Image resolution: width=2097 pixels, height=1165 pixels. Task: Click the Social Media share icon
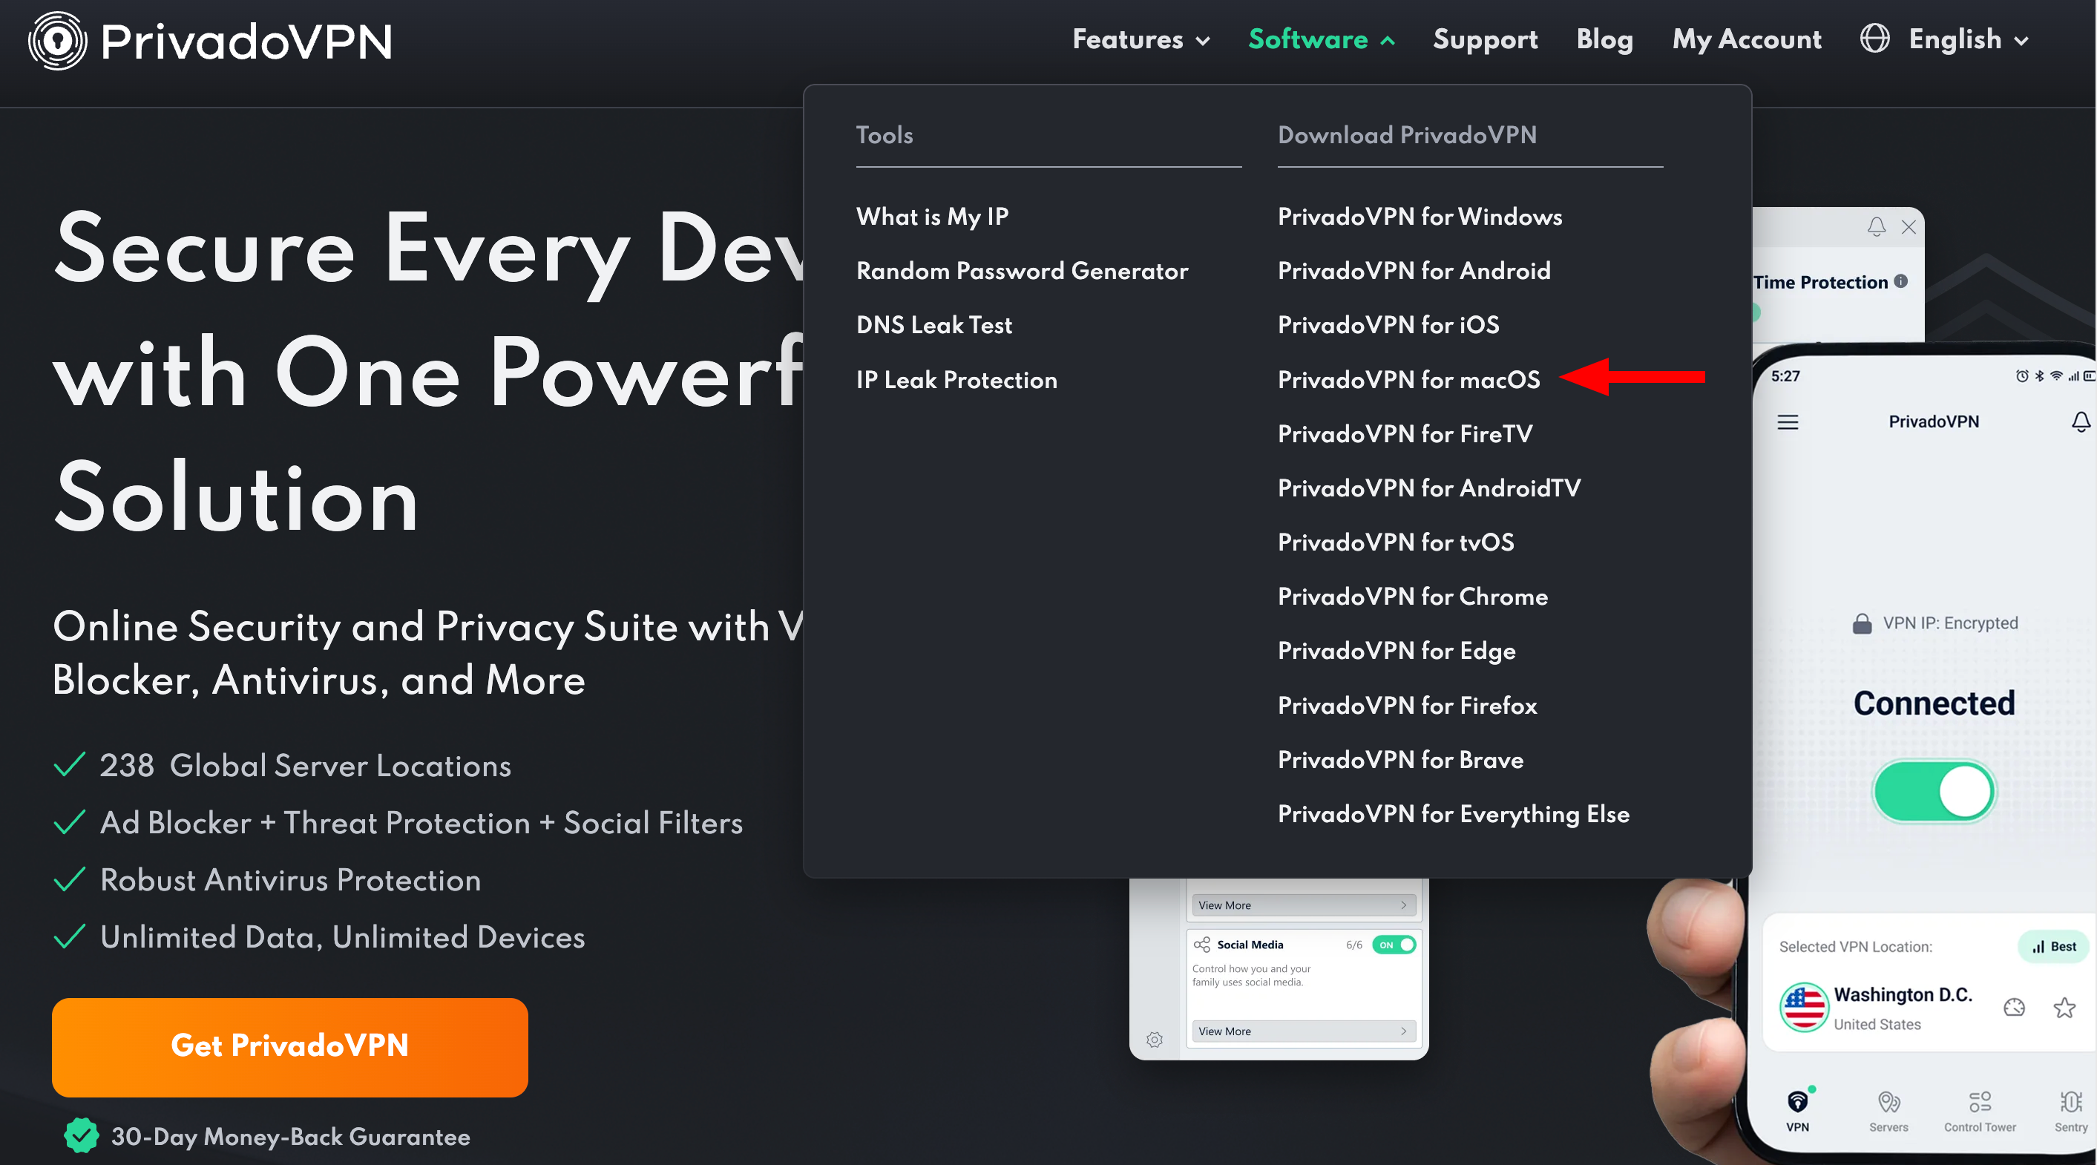coord(1201,945)
